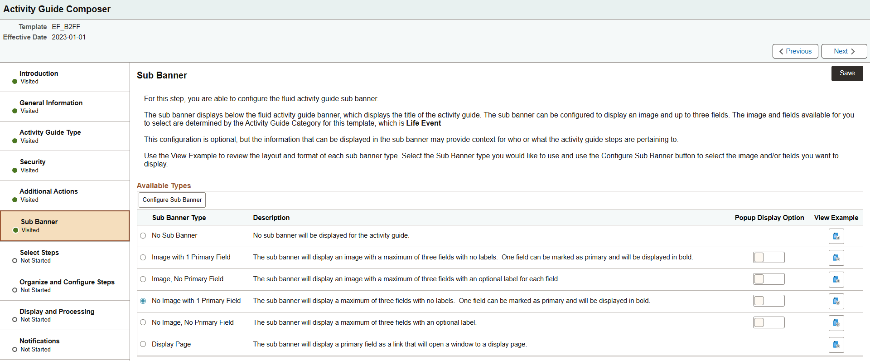Viewport: 870px width, 361px height.
Task: Open View Example for No Image, No Primary Field
Action: (x=836, y=323)
